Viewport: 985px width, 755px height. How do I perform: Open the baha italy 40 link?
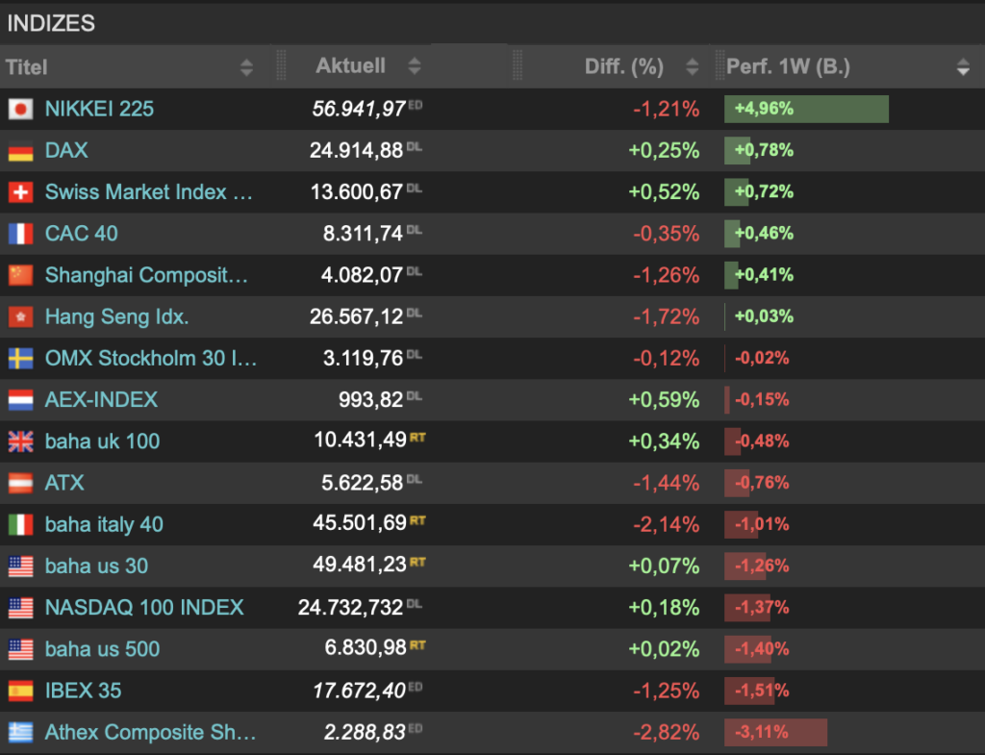coord(104,525)
